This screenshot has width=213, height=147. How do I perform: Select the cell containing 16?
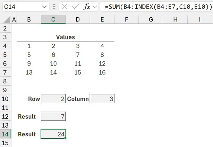coord(102,72)
